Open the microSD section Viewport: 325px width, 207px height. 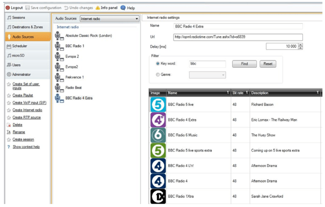pyautogui.click(x=28, y=55)
